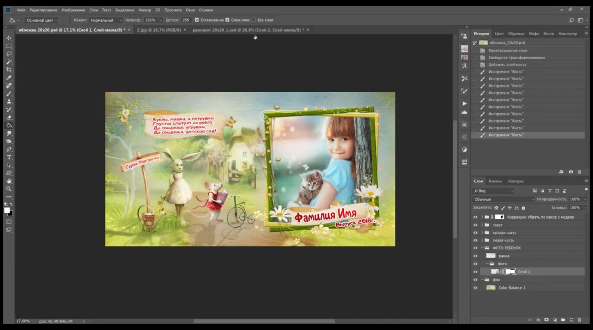Screen dimensions: 593x330
Task: Open the Фильтр menu
Action: [x=145, y=10]
